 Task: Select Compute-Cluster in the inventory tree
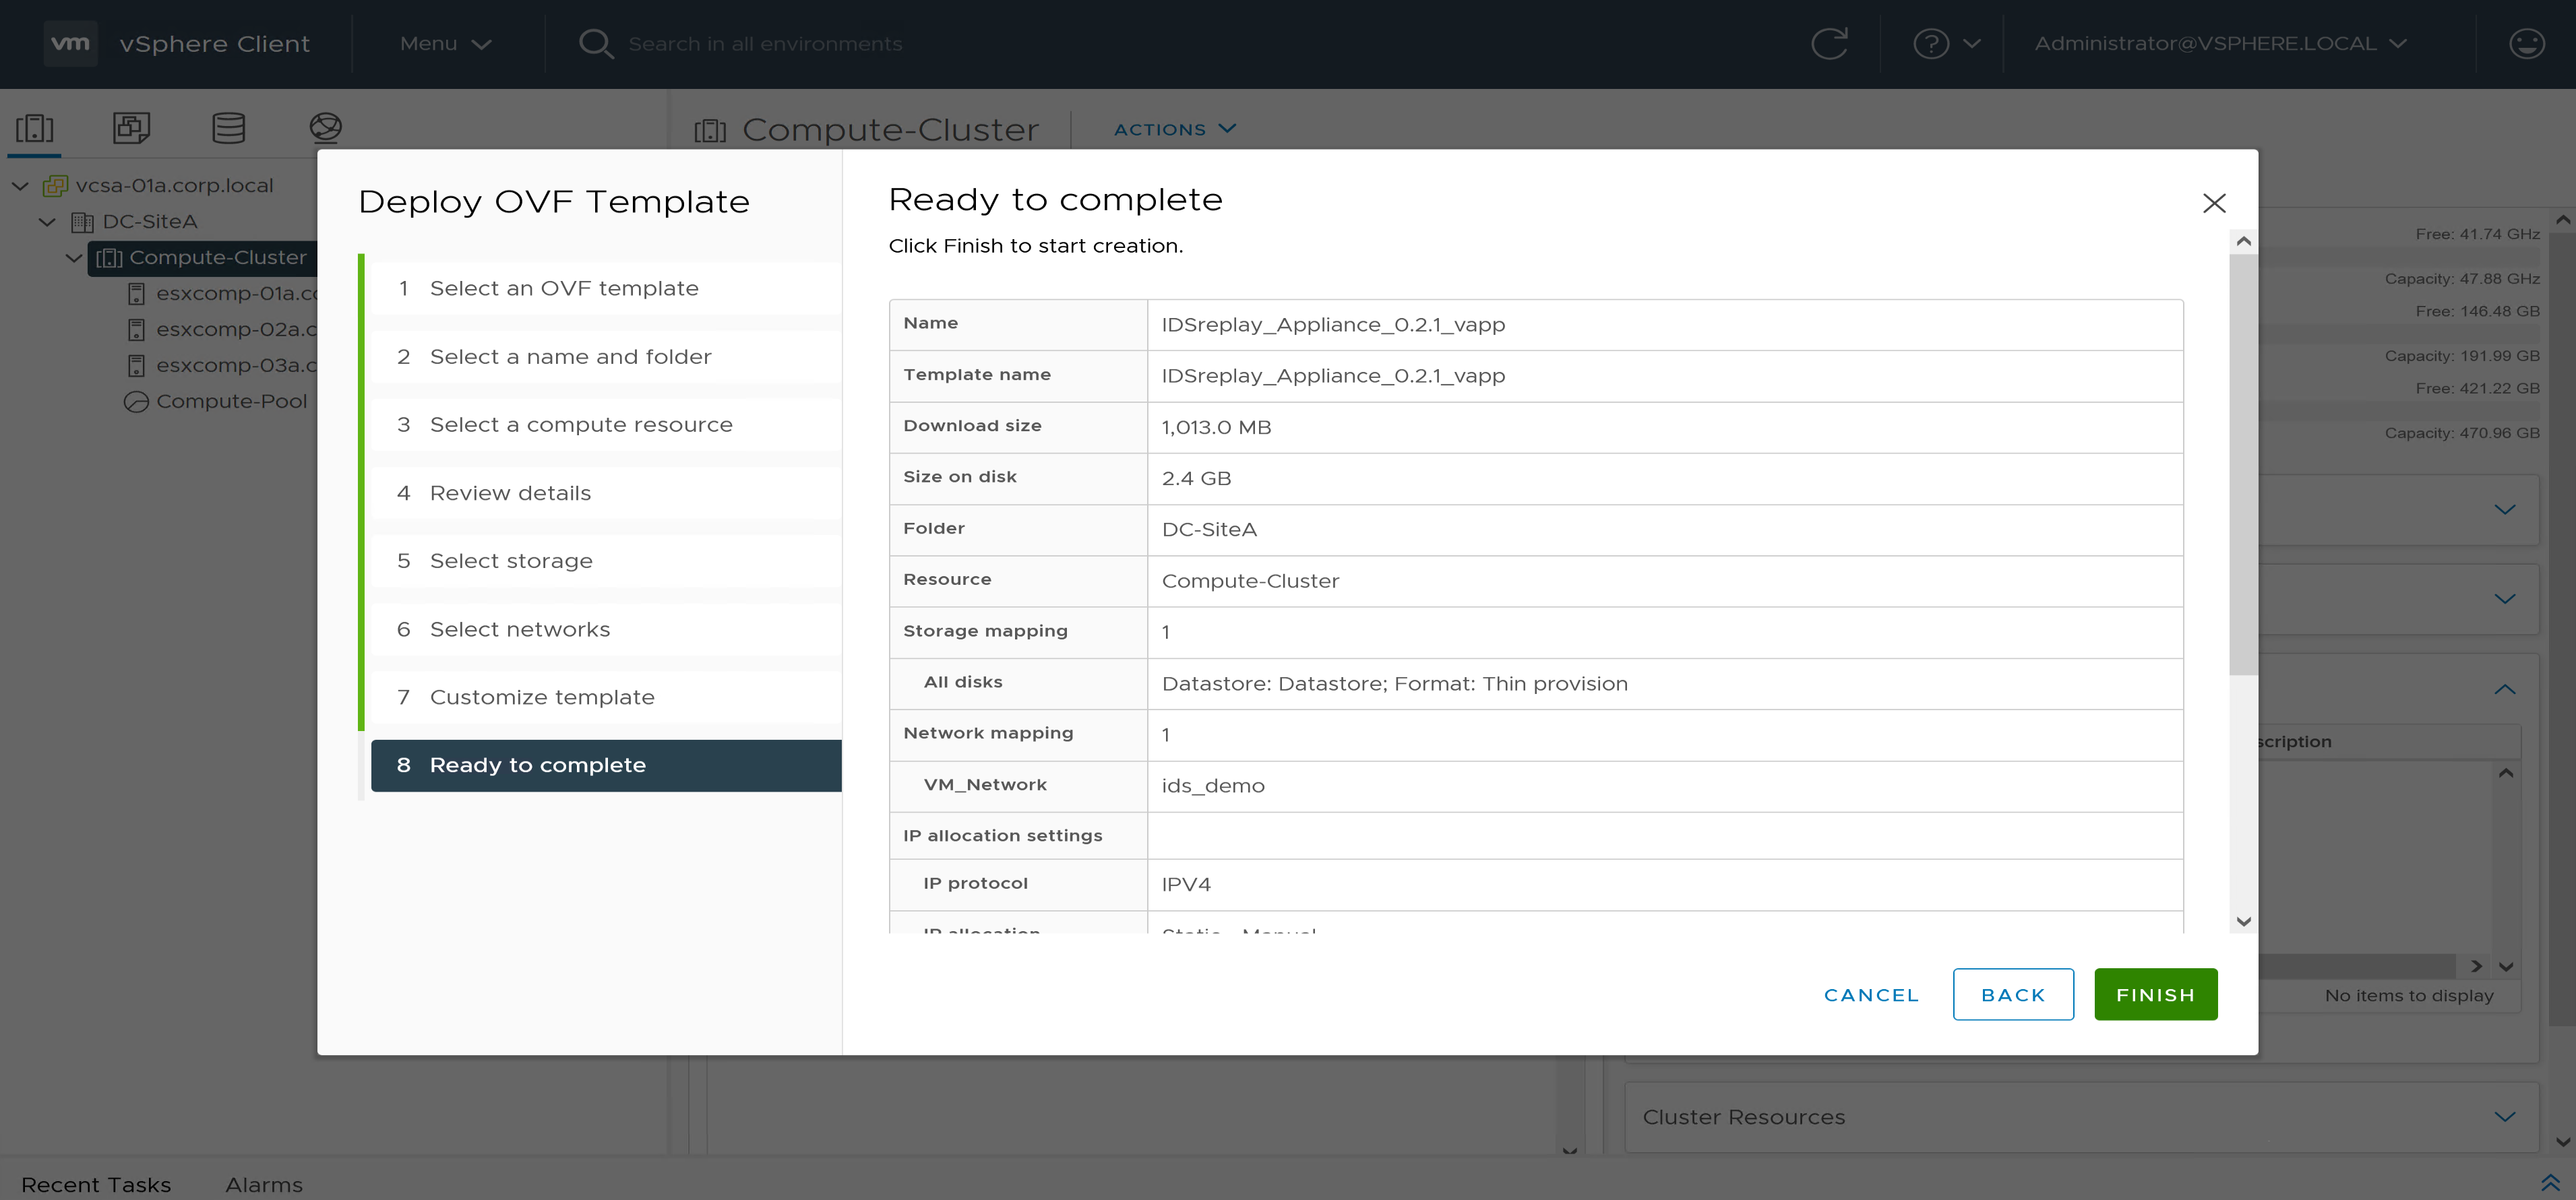[218, 258]
